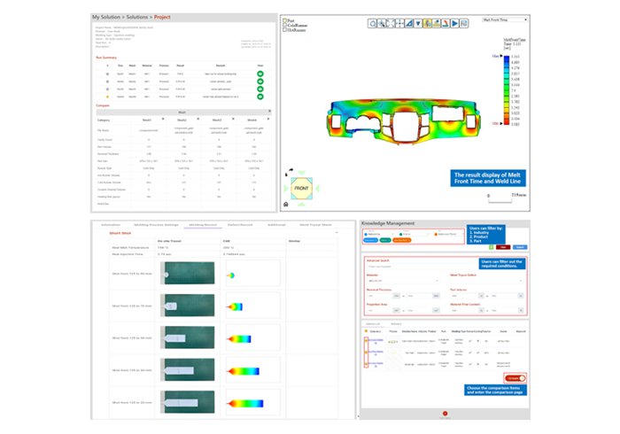Select the Molding Record tab
Image resolution: width=620 pixels, height=434 pixels.
click(203, 224)
